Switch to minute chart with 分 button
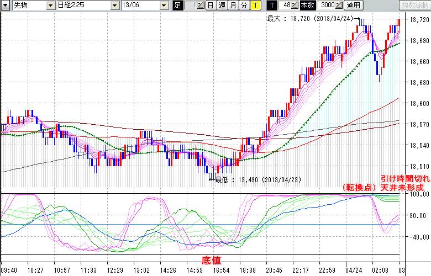431x276 pixels. [244, 6]
